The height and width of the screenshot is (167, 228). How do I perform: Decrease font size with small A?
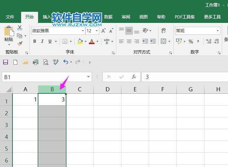coord(111,31)
